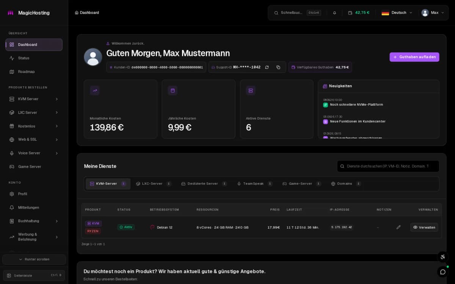The width and height of the screenshot is (455, 284).
Task: Click the large profile avatar picture
Action: pyautogui.click(x=93, y=57)
